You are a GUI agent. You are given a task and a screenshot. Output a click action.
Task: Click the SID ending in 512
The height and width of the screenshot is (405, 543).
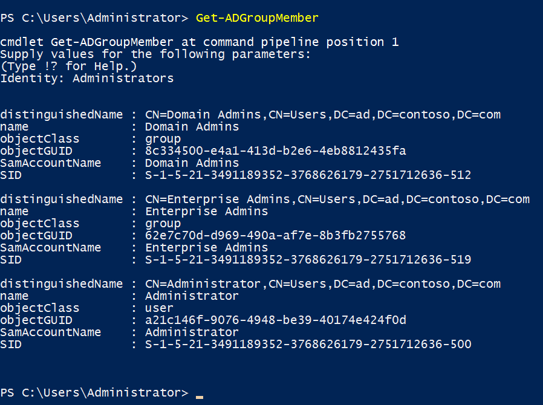308,175
